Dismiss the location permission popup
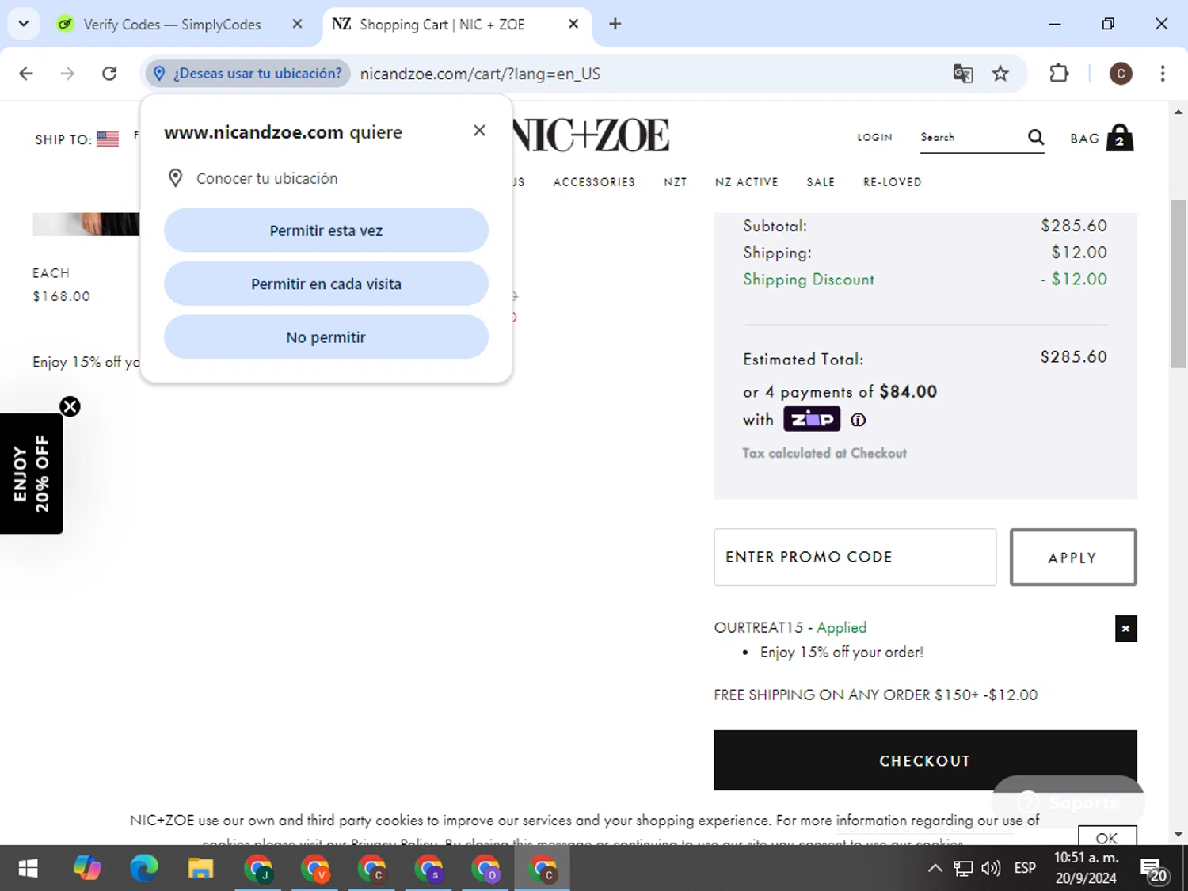Screen dimensions: 1188x891 [479, 131]
